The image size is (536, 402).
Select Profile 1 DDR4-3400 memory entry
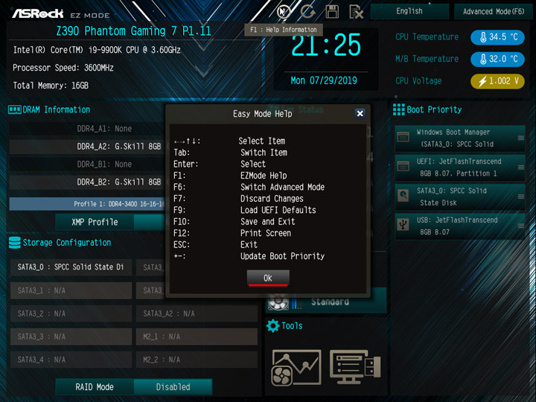87,204
